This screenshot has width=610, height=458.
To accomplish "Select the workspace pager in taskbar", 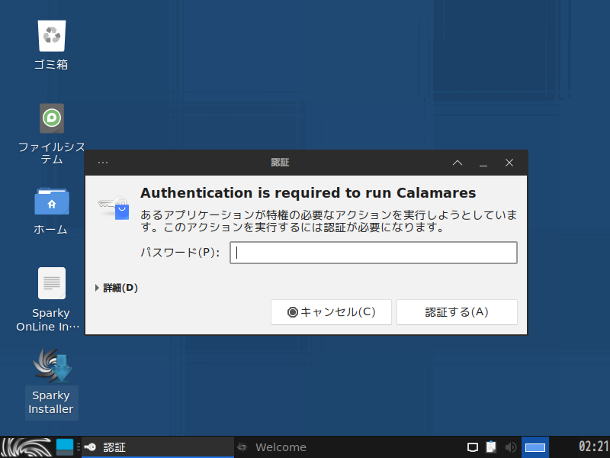I will click(535, 447).
